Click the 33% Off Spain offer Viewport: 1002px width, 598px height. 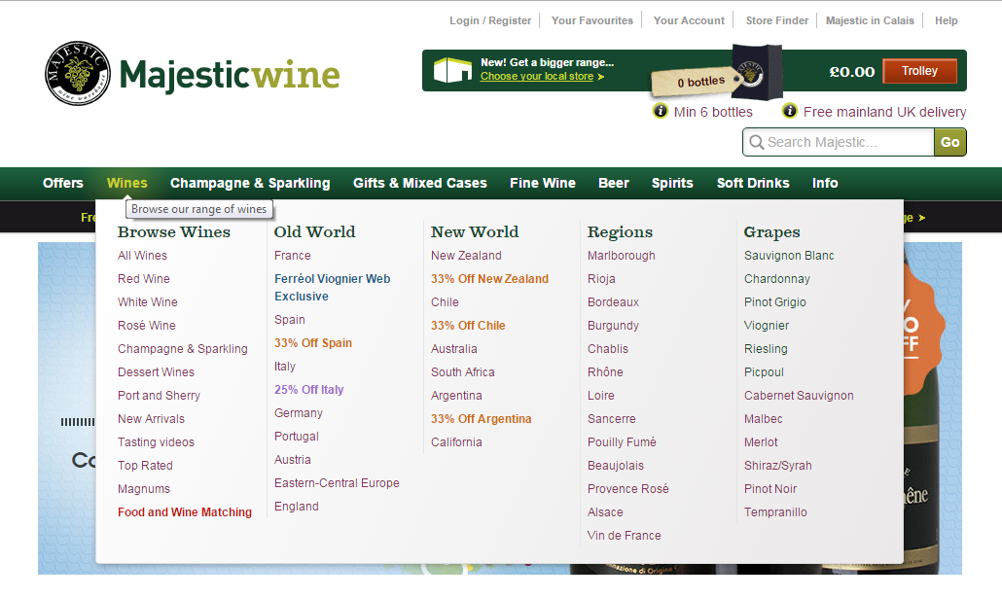click(x=313, y=343)
